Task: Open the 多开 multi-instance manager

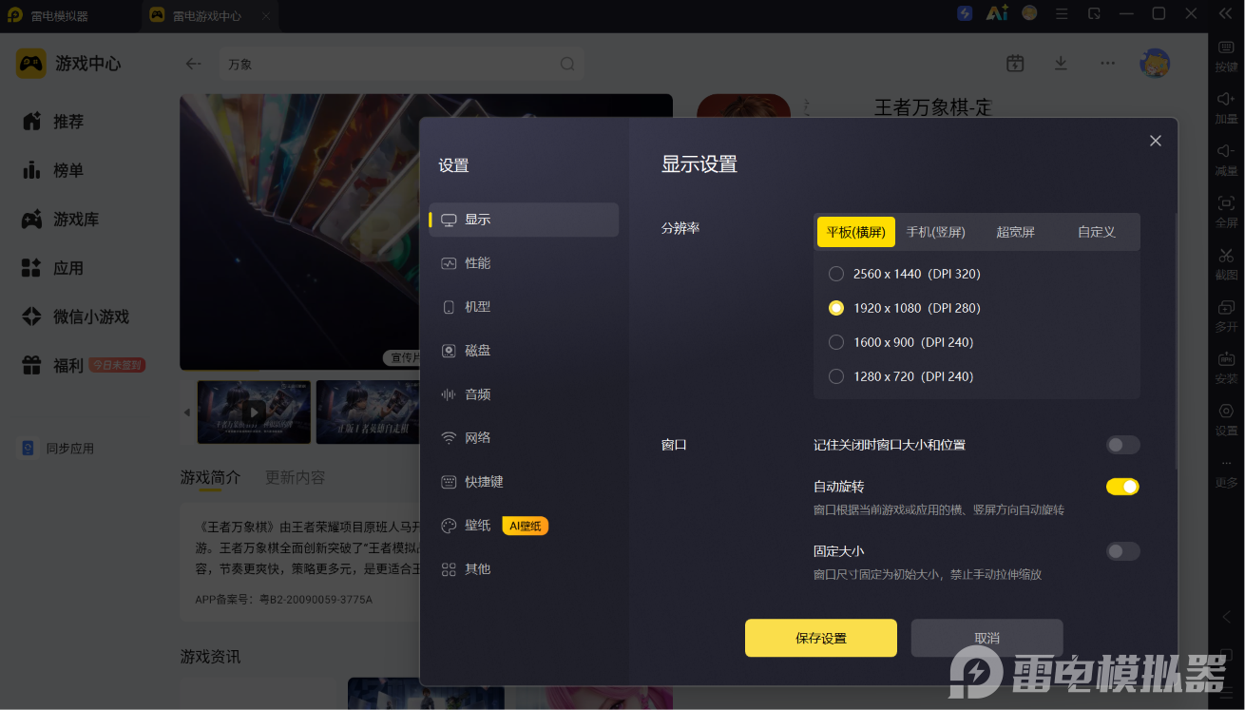Action: [1226, 316]
